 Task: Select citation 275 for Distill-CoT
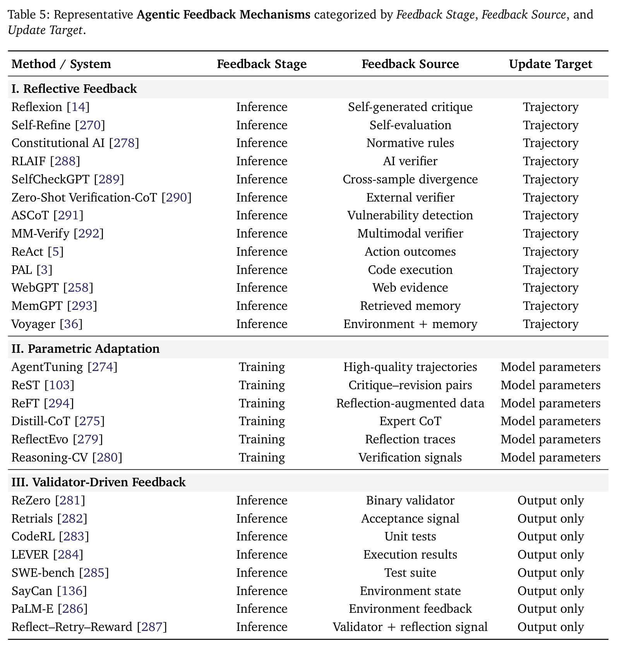point(90,421)
